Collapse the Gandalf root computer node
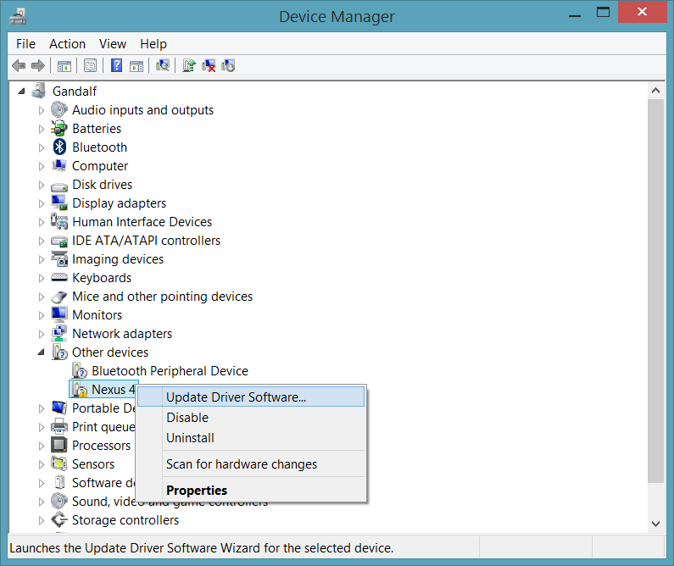 point(21,92)
